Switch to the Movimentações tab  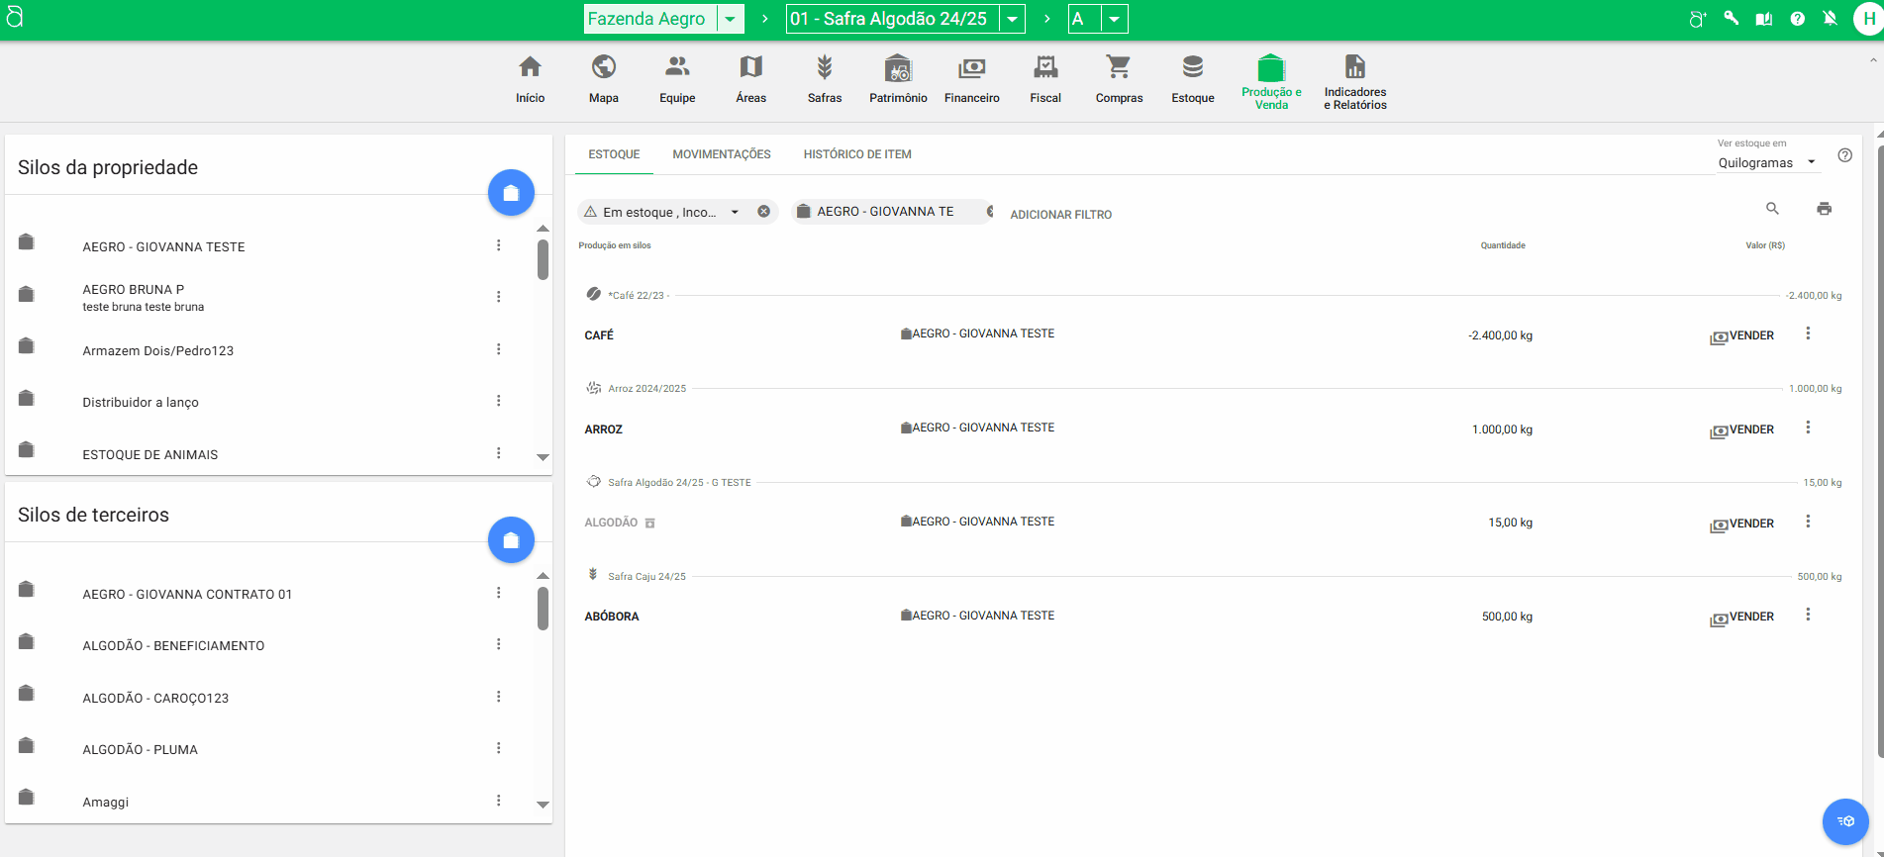point(721,154)
